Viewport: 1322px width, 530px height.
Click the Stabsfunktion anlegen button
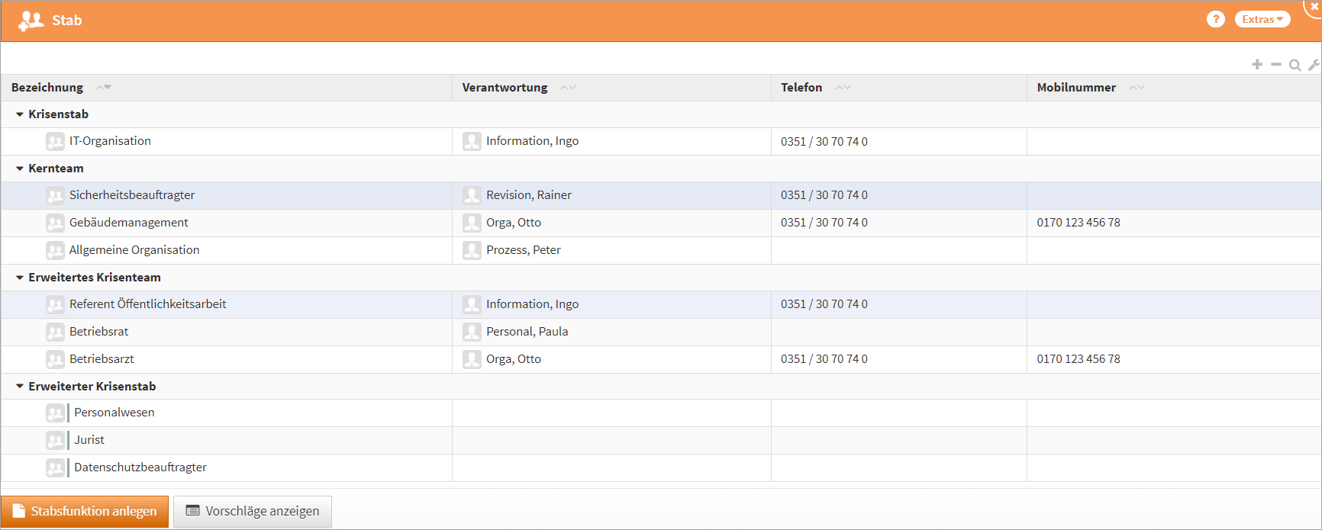pos(85,511)
